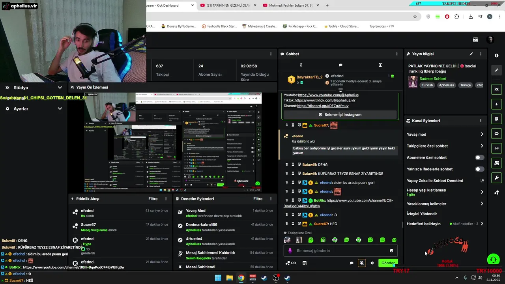Toggle Yalnızca ifadelerle sohbet switch
505x284 pixels.
coord(479,169)
